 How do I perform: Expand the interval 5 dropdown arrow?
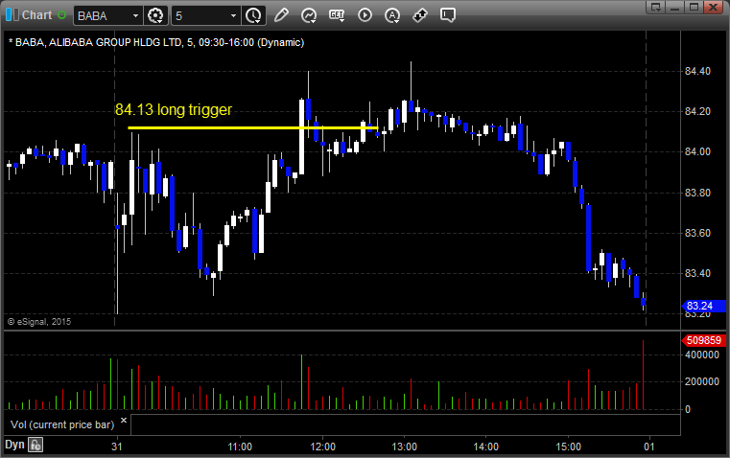pos(234,15)
